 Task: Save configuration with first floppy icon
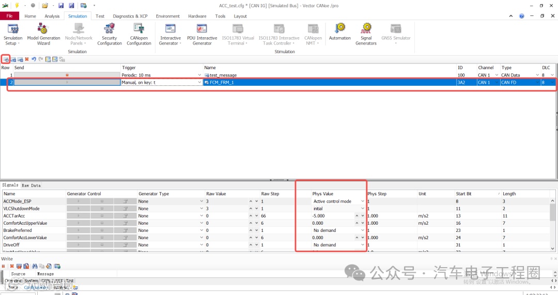(61, 5)
